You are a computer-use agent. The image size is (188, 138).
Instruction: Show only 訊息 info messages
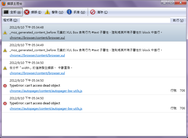pyautogui.click(x=76, y=12)
